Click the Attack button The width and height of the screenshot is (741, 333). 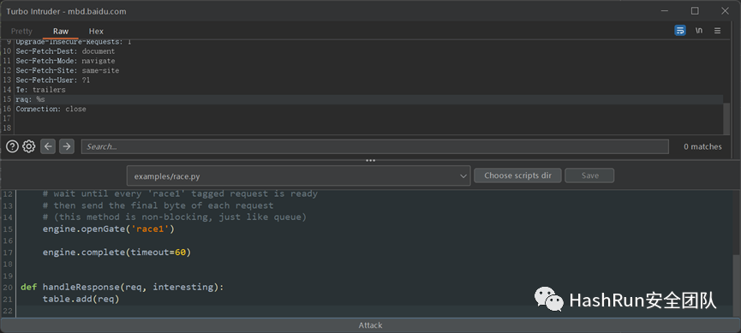click(370, 325)
